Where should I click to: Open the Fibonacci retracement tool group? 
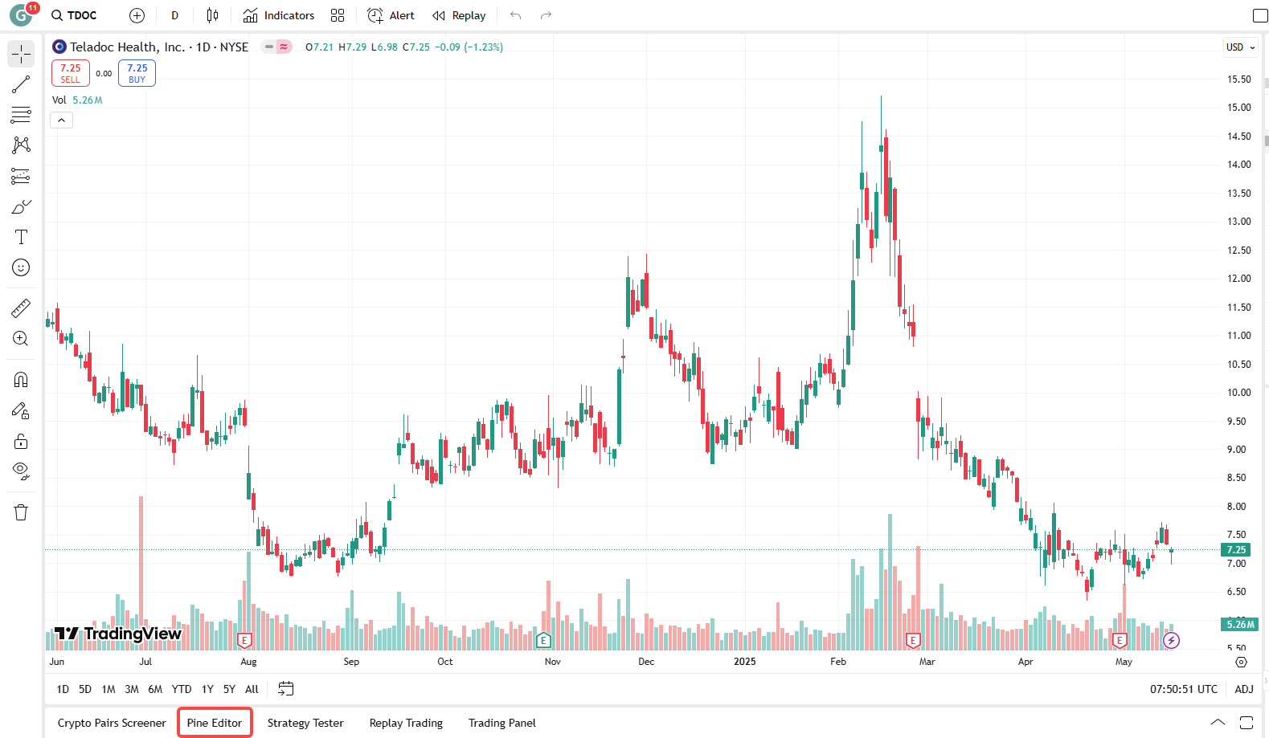click(21, 115)
